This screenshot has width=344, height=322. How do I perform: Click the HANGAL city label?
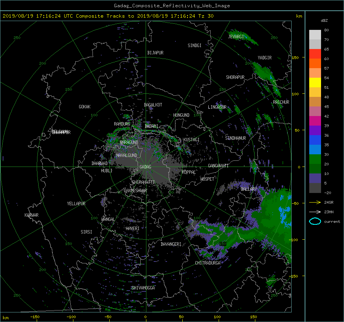click(108, 219)
